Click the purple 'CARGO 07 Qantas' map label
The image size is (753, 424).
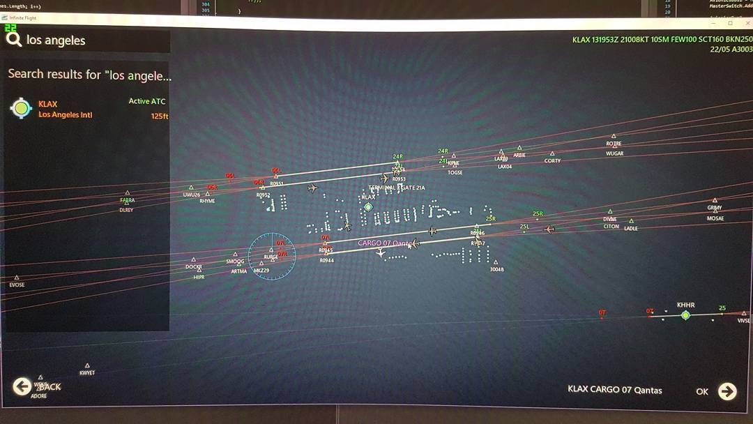(x=385, y=243)
